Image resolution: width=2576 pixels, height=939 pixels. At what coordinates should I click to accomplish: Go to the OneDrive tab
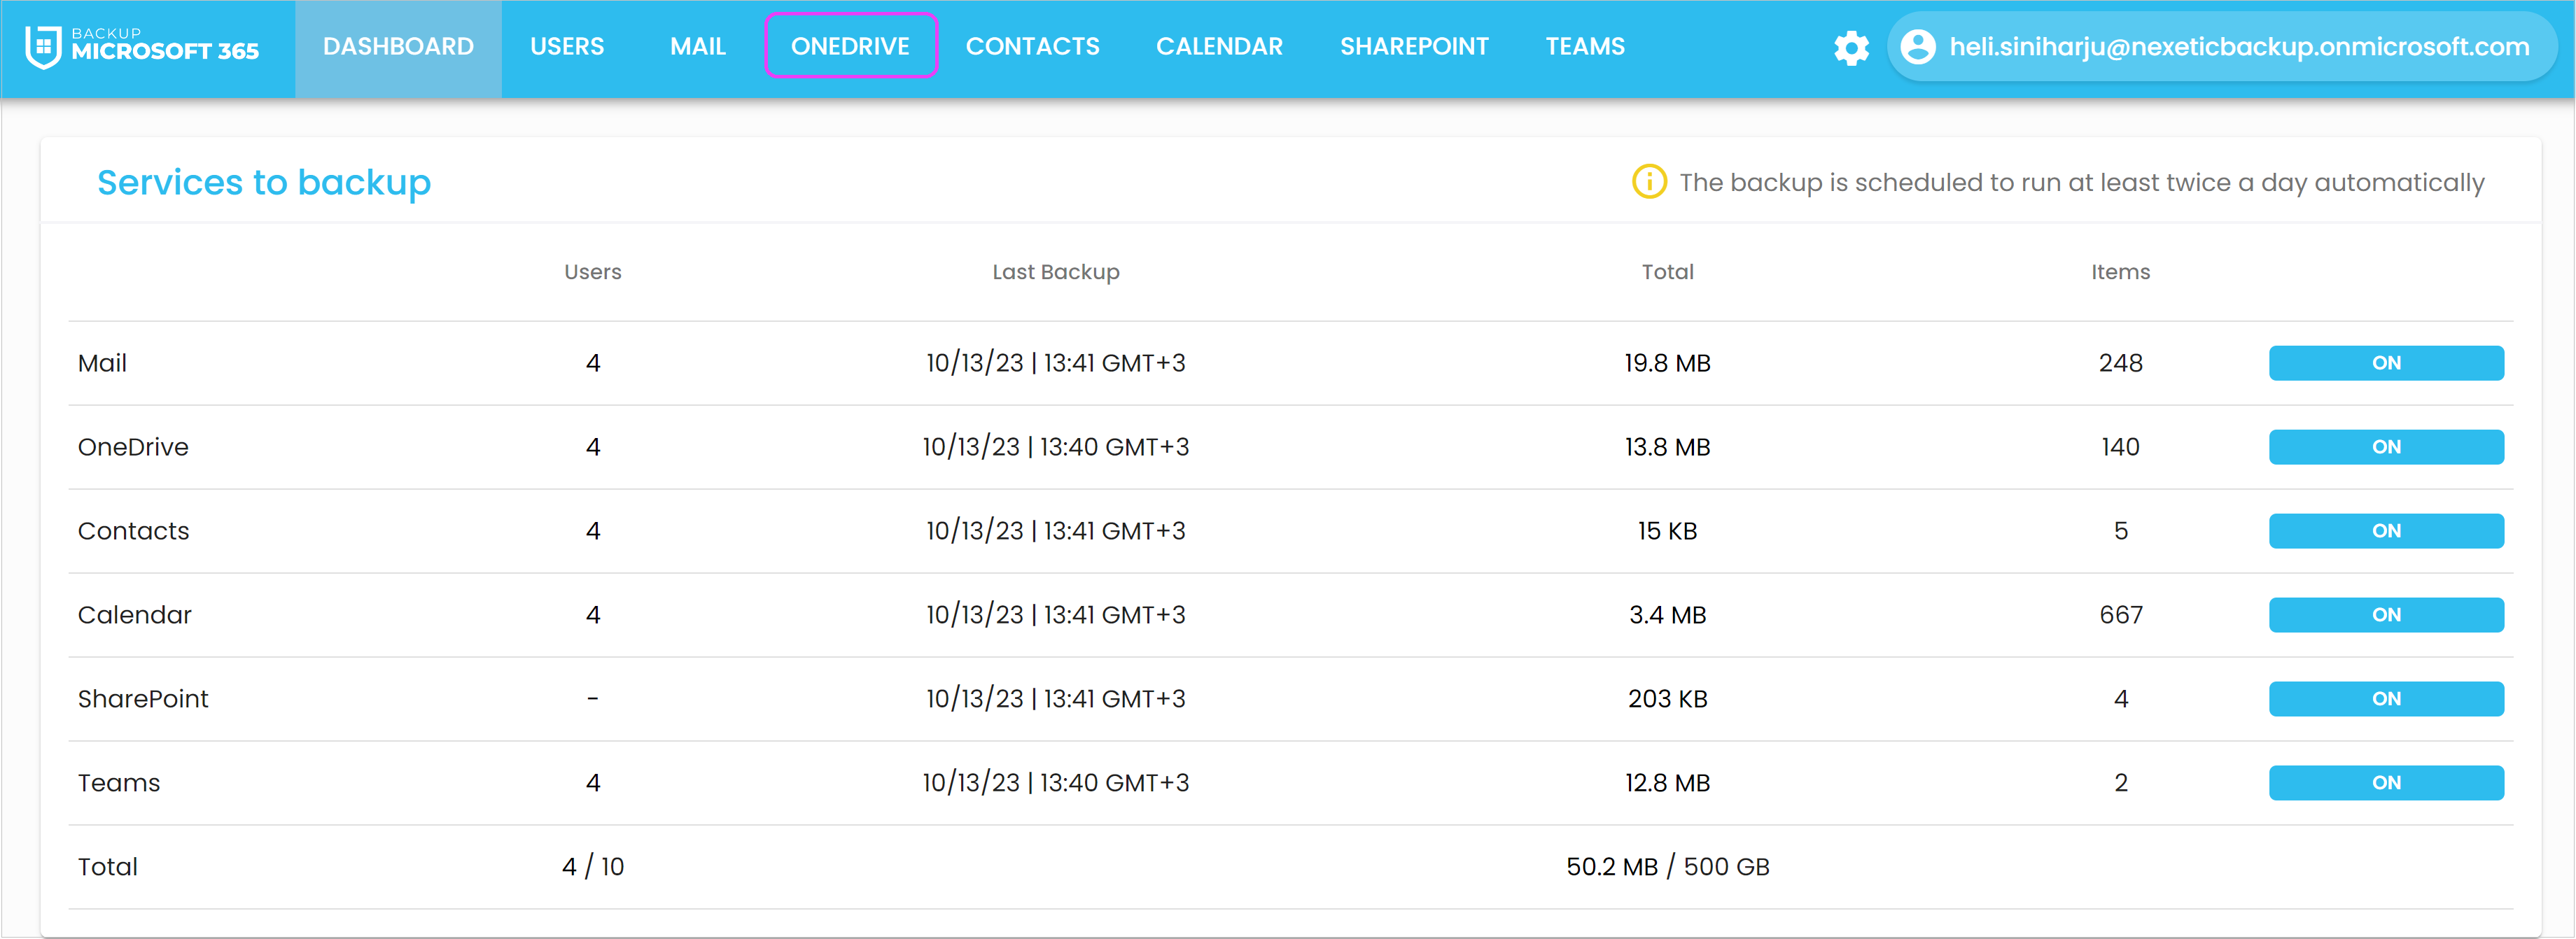point(850,46)
